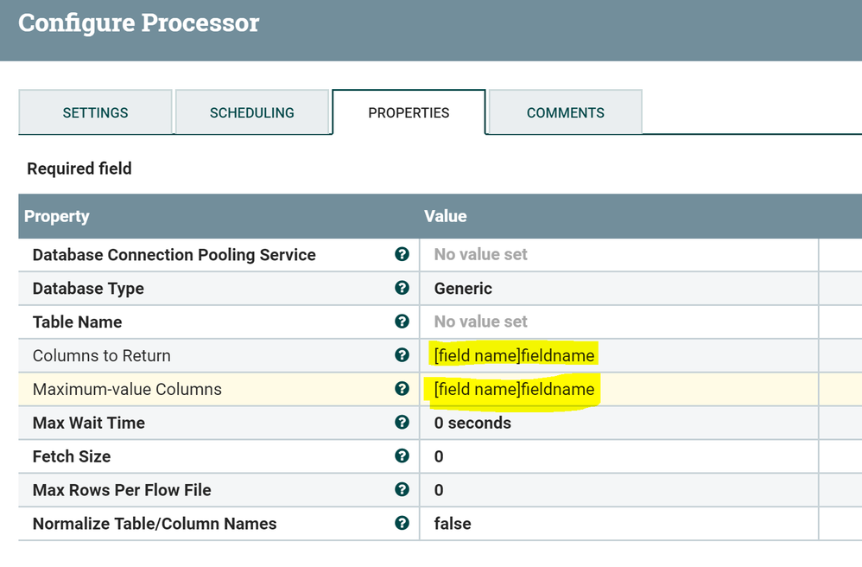Edit the Max Wait Time value
The image size is (862, 567).
click(472, 423)
